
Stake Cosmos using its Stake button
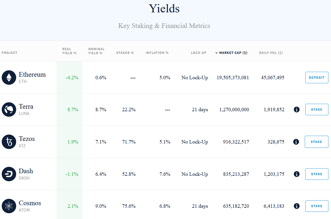point(317,206)
